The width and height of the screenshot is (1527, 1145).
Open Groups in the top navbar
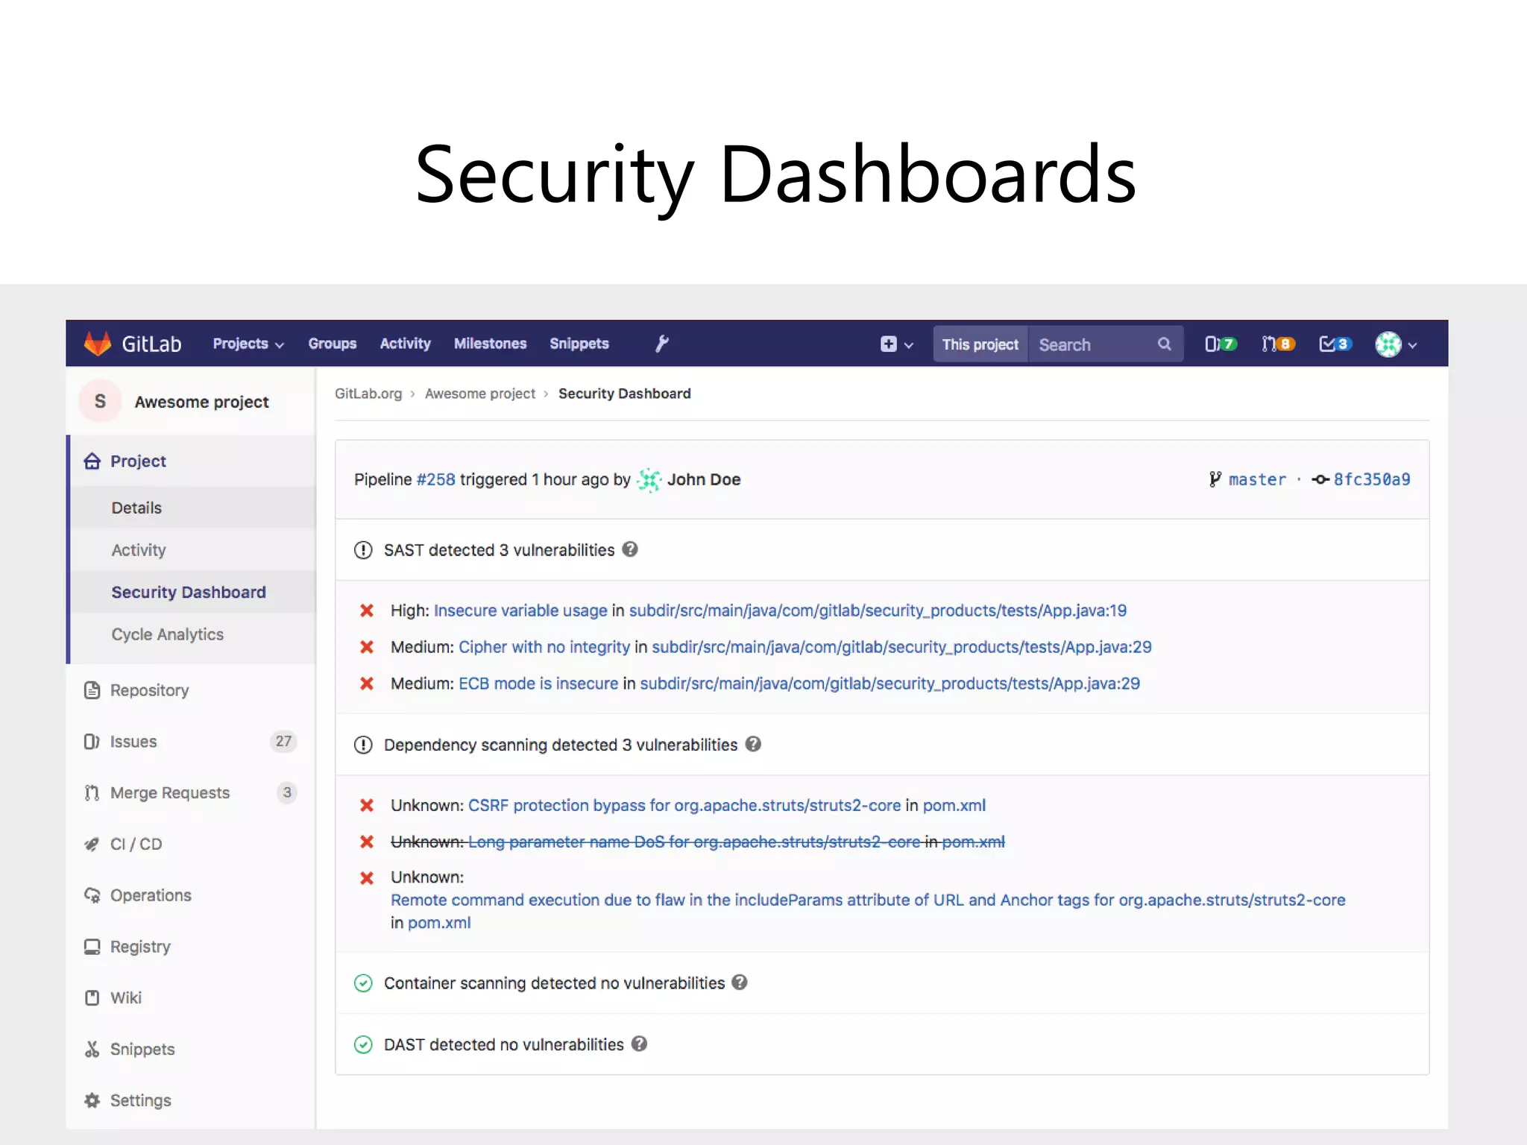pos(333,344)
